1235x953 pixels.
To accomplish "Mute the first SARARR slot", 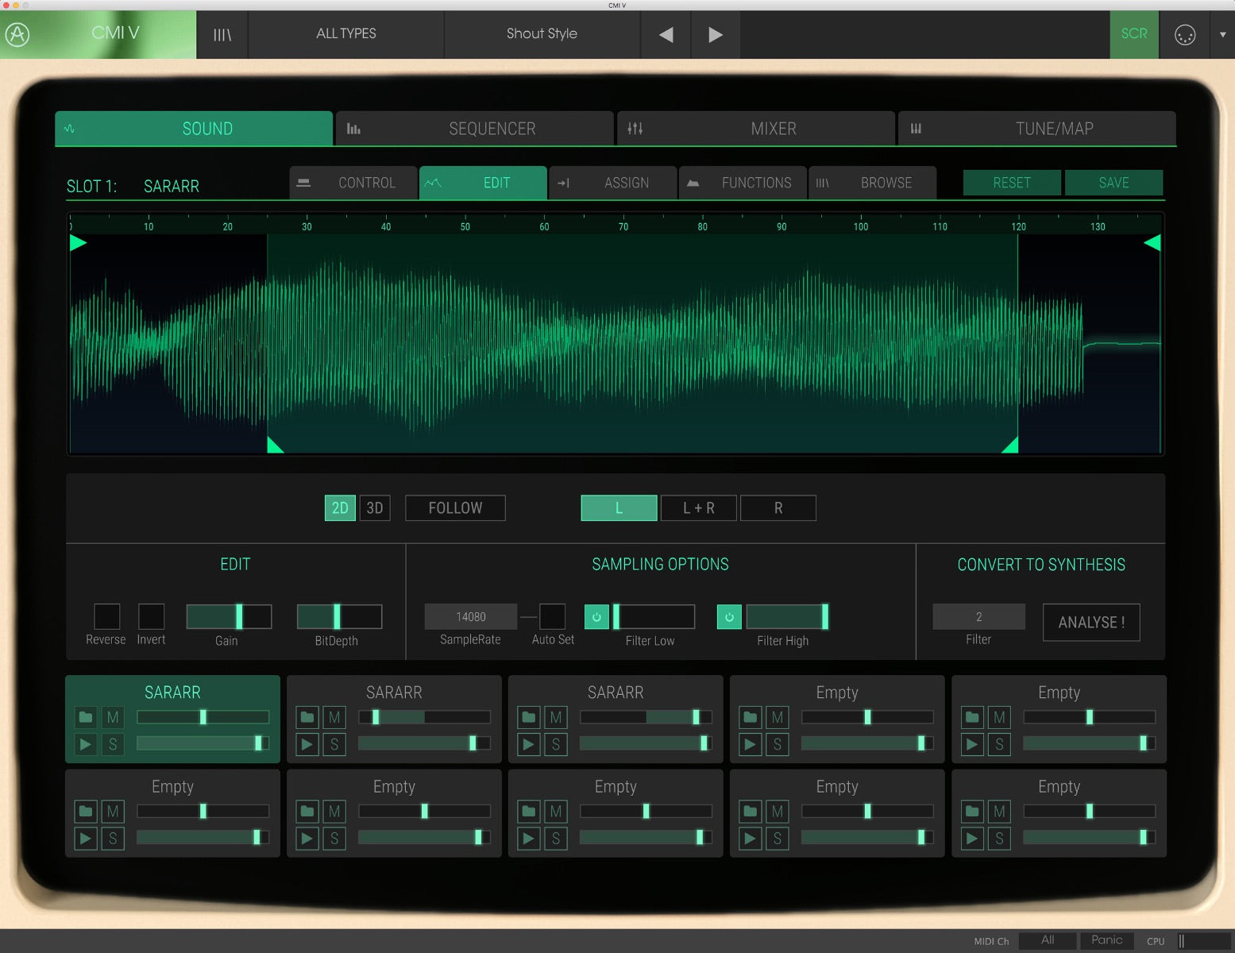I will (x=113, y=718).
